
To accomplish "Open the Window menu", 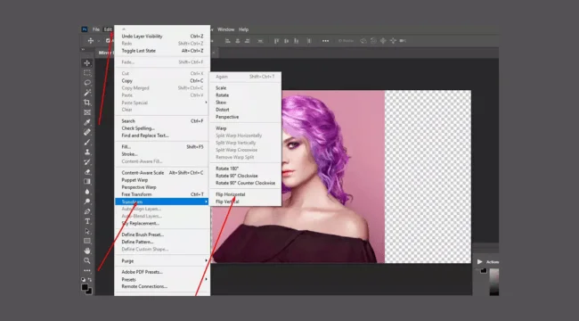I will [x=226, y=29].
